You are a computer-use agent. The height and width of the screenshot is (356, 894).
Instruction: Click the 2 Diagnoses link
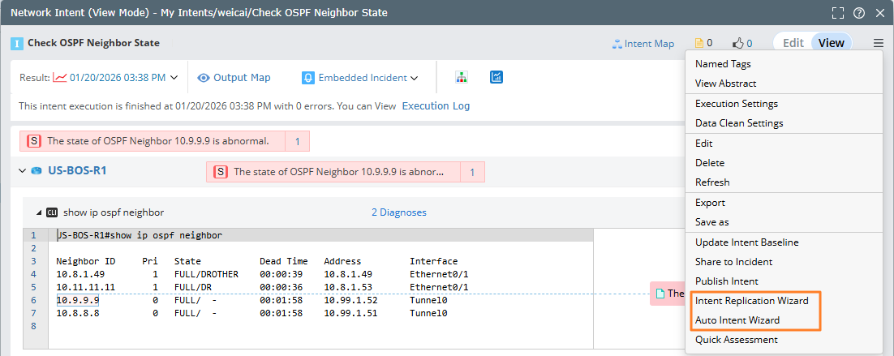point(398,212)
